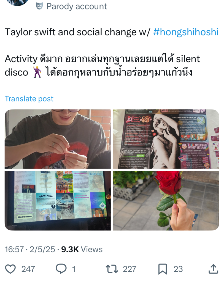Open the photo of man in grey shirt
The width and height of the screenshot is (224, 283).
click(58, 139)
